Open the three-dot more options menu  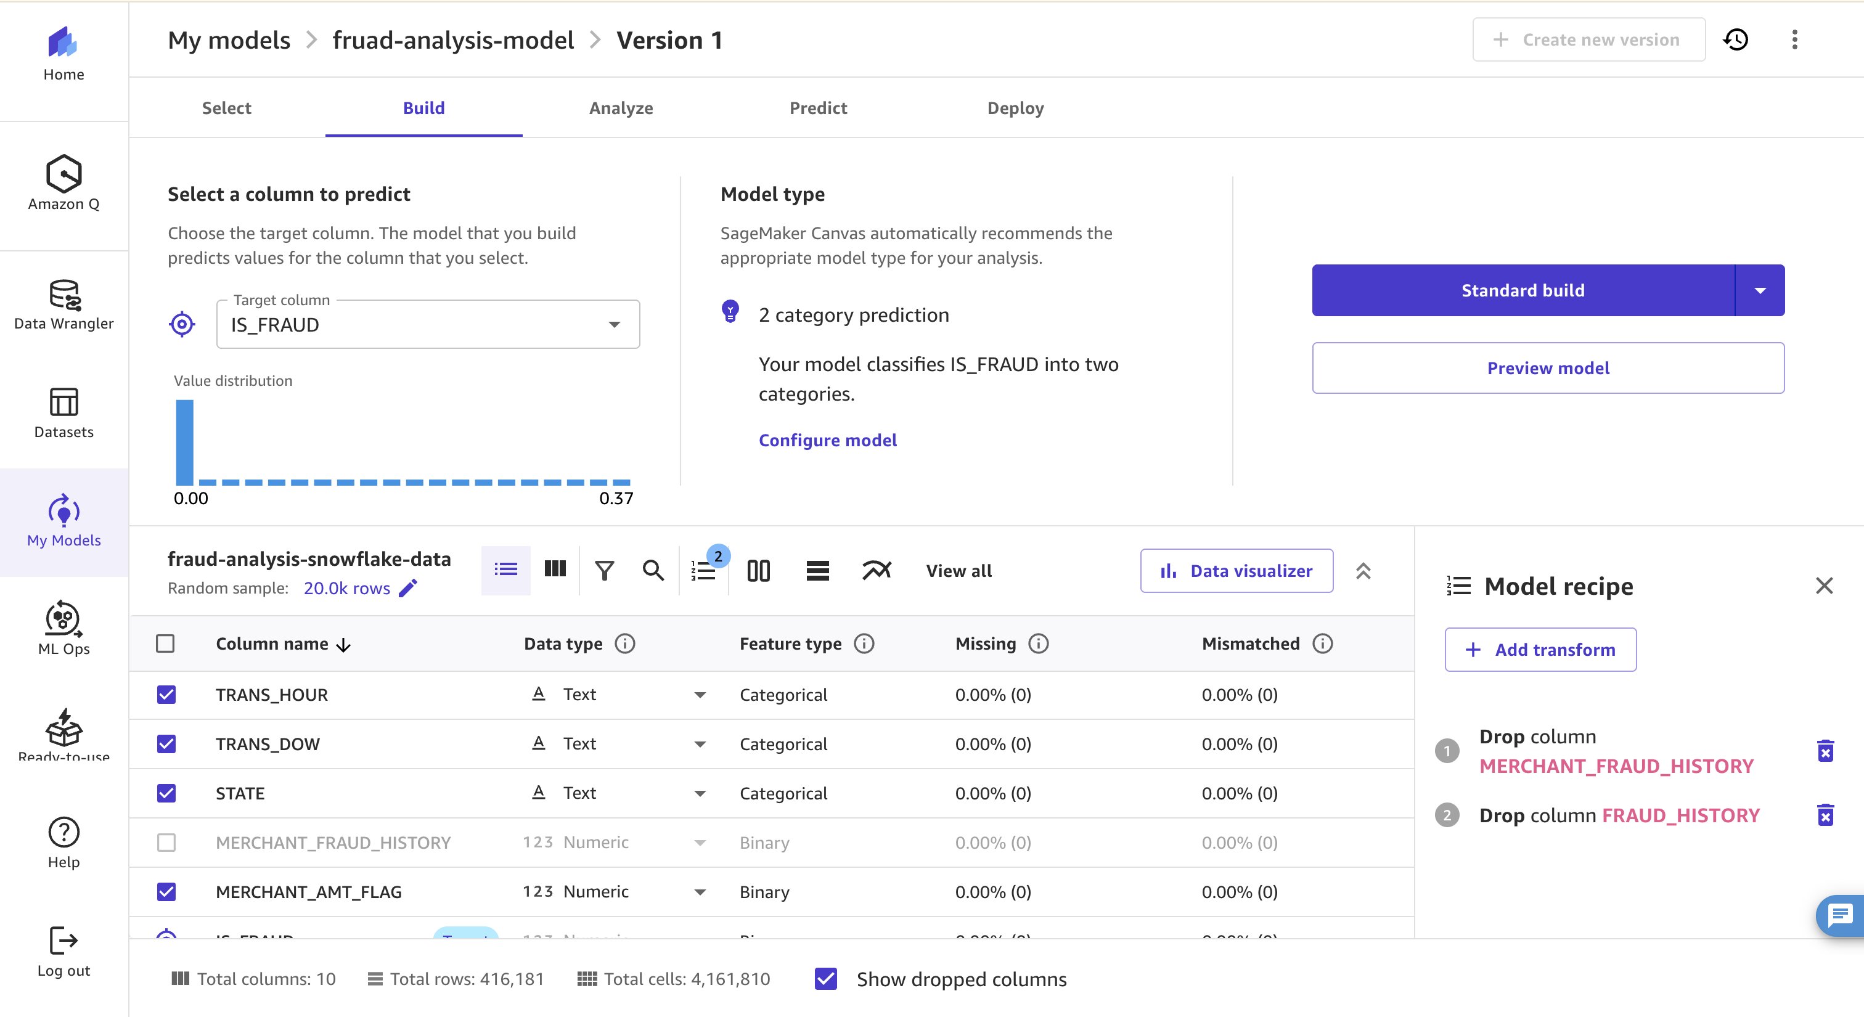(x=1794, y=40)
